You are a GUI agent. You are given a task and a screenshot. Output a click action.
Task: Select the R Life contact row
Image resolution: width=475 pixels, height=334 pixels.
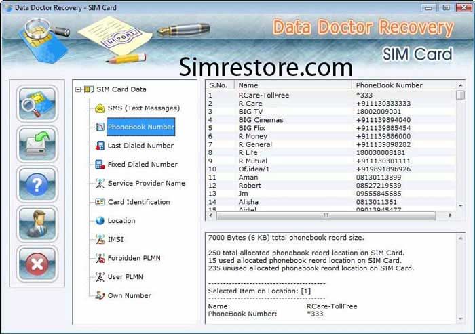click(x=331, y=153)
